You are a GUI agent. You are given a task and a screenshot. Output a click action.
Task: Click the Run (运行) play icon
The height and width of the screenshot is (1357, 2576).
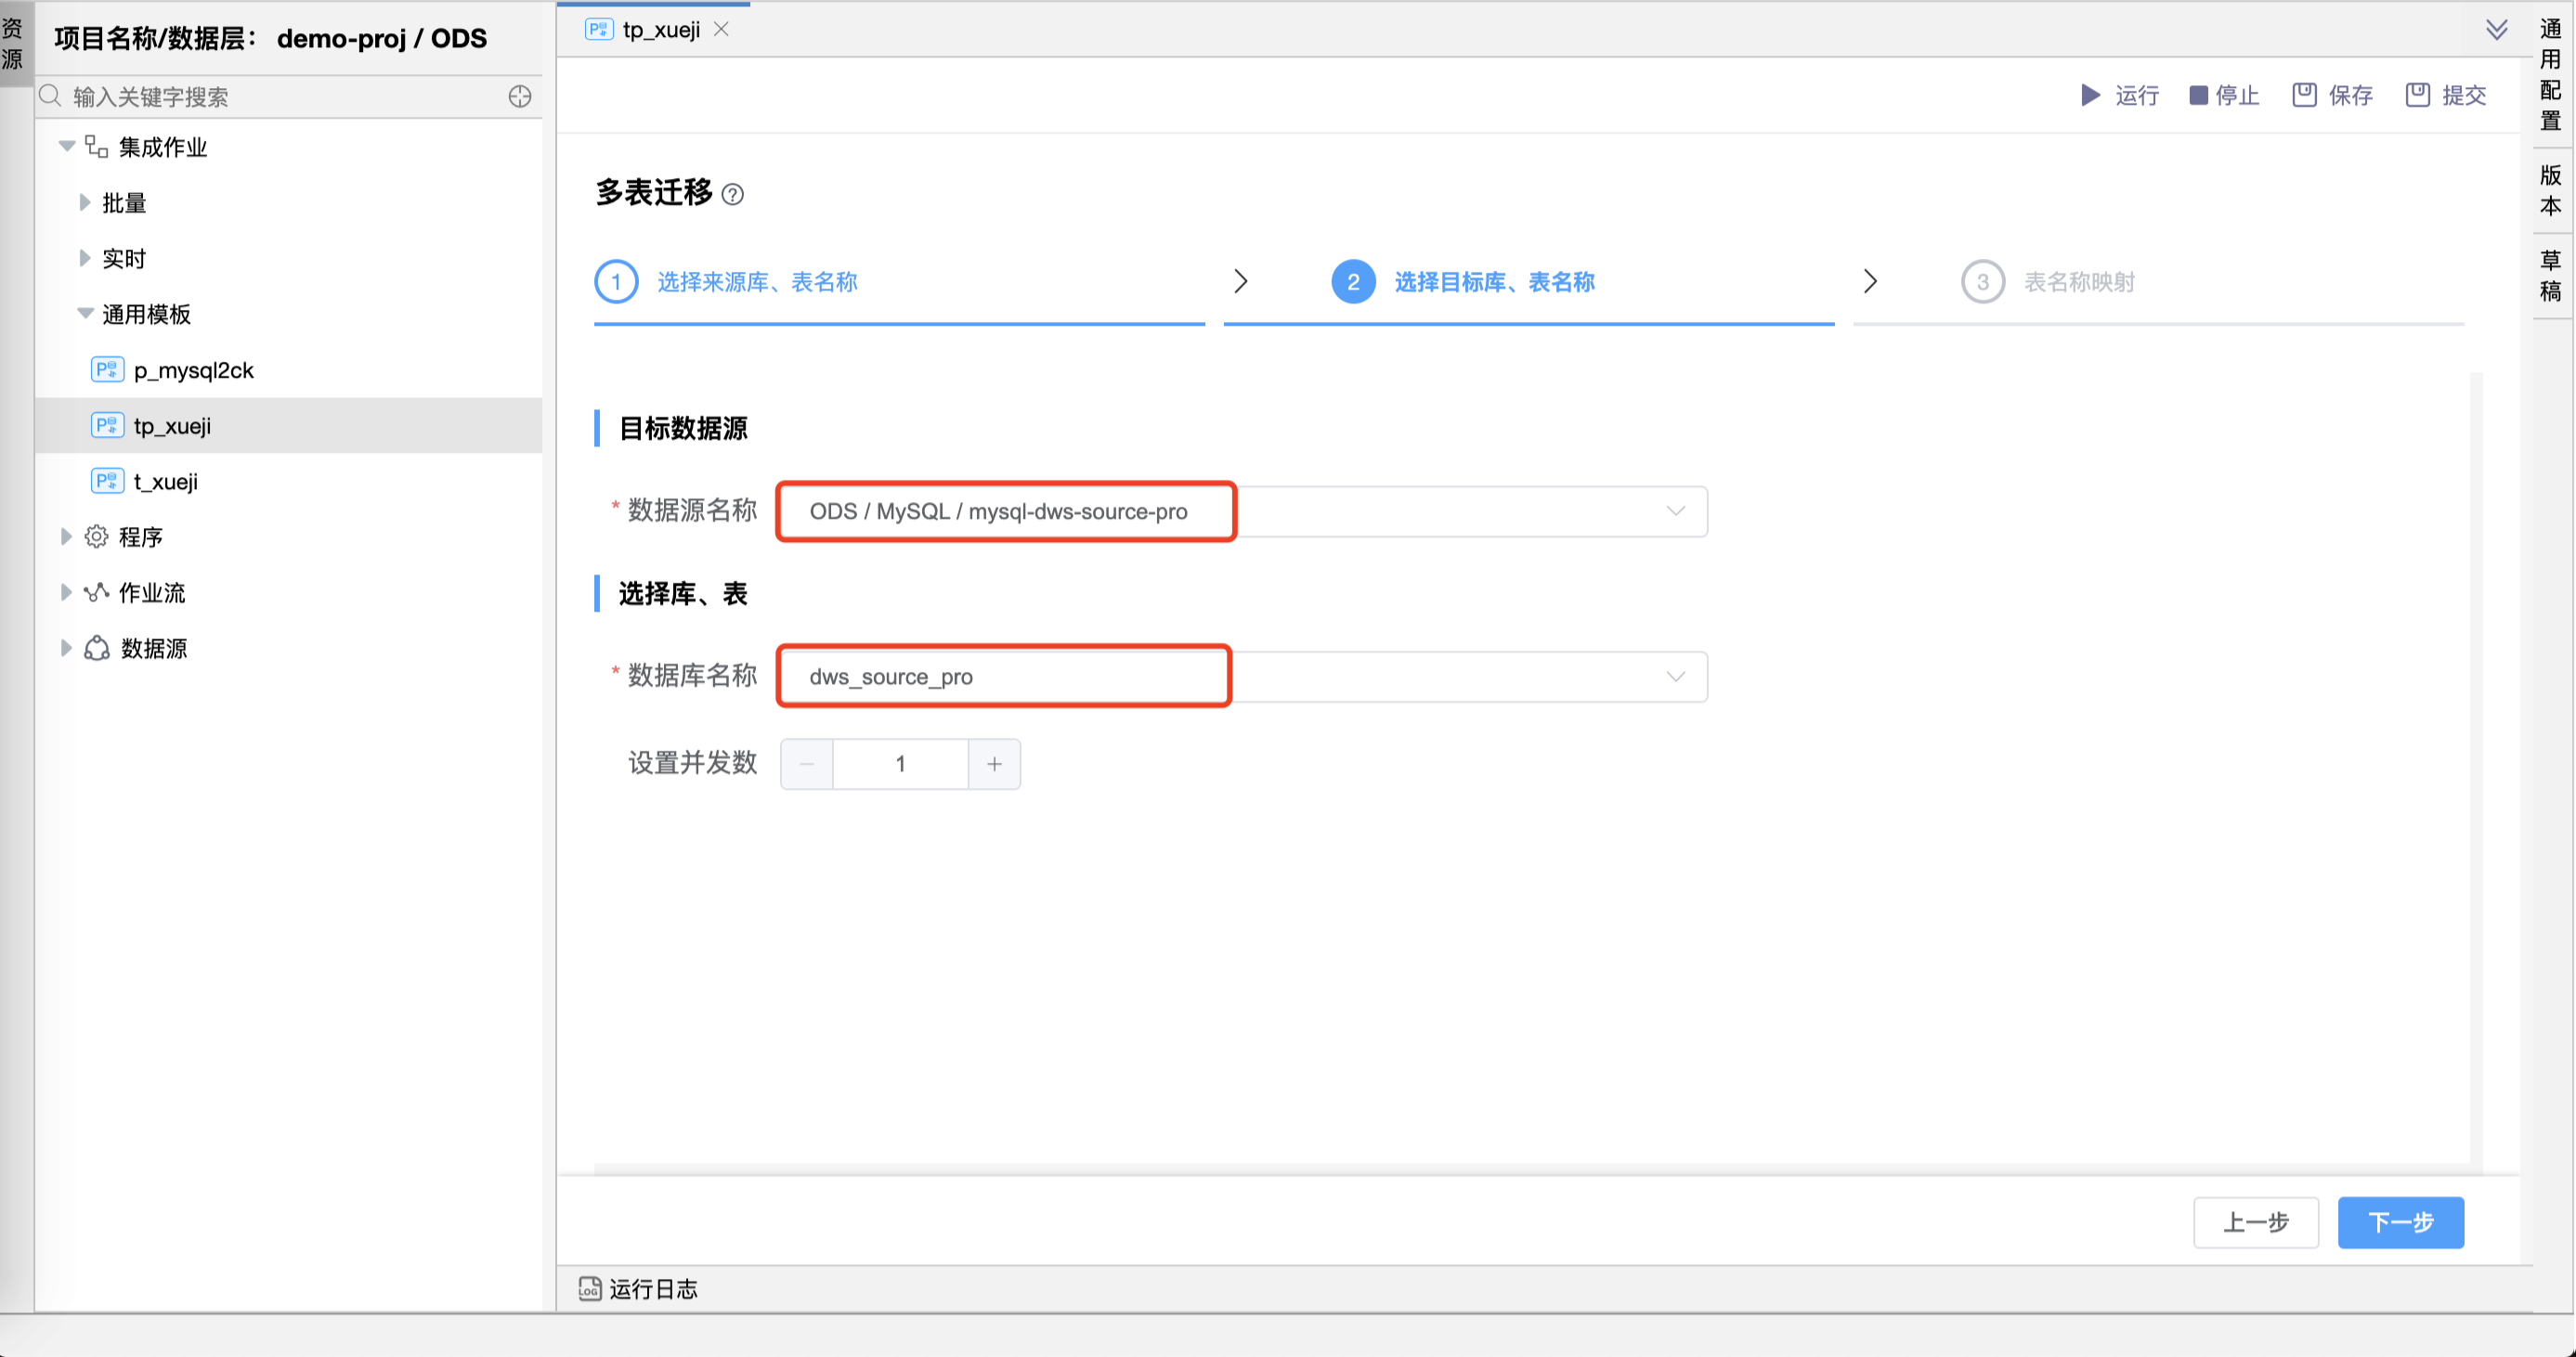[2090, 95]
